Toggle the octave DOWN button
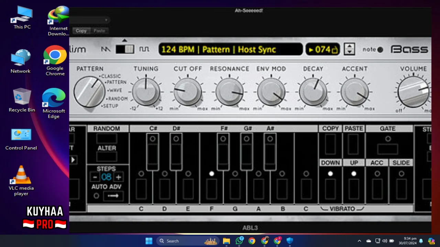This screenshot has height=247, width=440. pyautogui.click(x=330, y=189)
